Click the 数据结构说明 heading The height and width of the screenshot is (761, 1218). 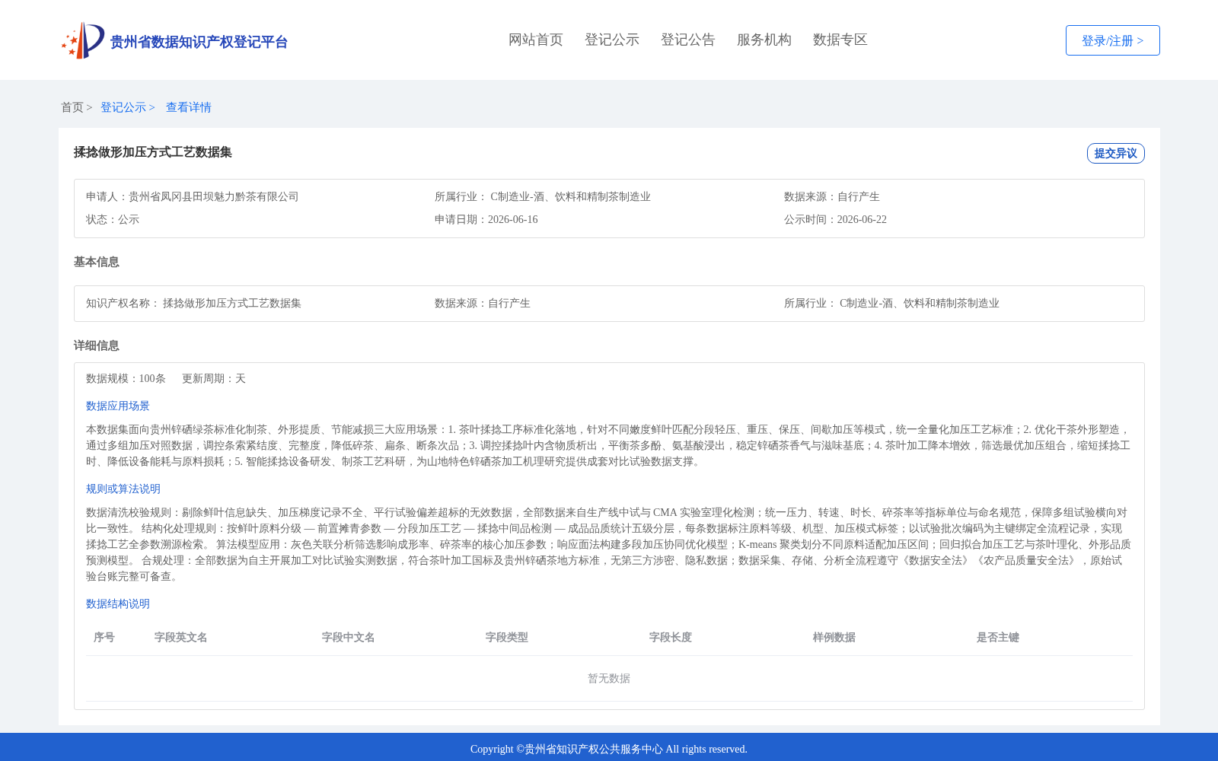tap(118, 603)
